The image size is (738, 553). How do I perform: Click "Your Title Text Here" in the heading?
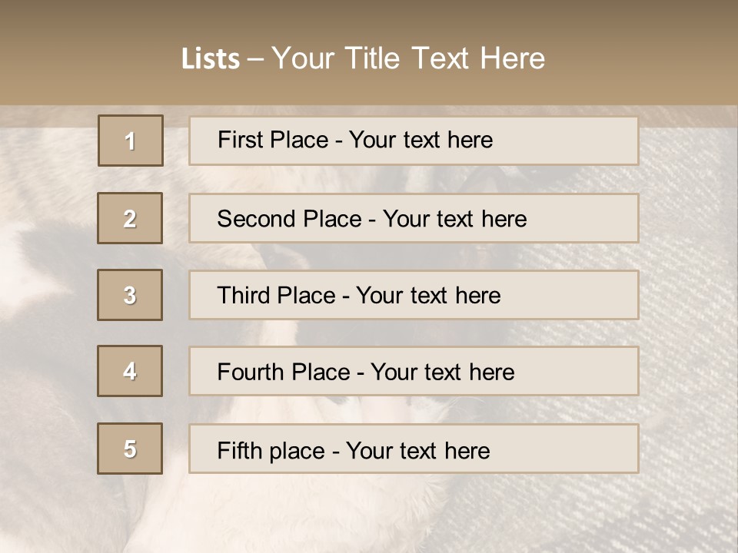coord(408,59)
